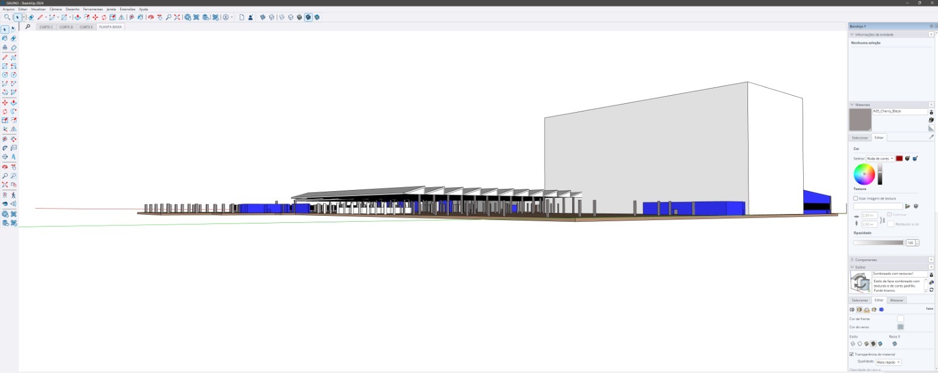Select the Eraser tool in top toolbar
Screen dimensions: 938x373
coord(31,18)
